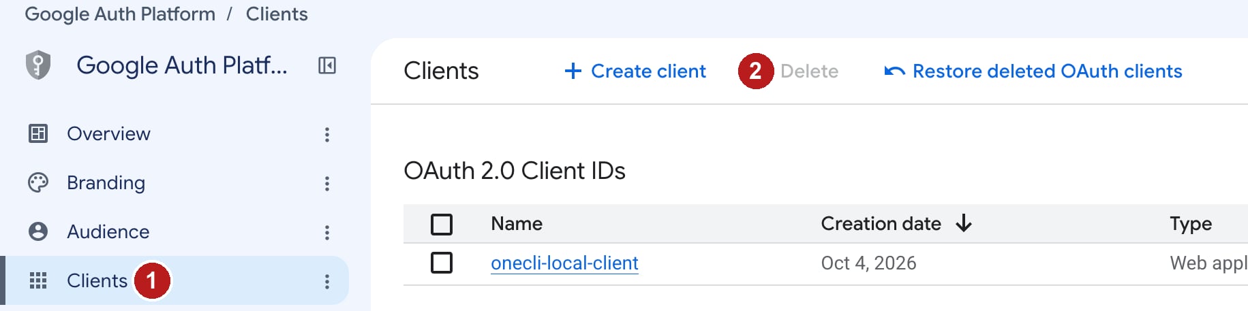Click the Create client button

pyautogui.click(x=635, y=71)
